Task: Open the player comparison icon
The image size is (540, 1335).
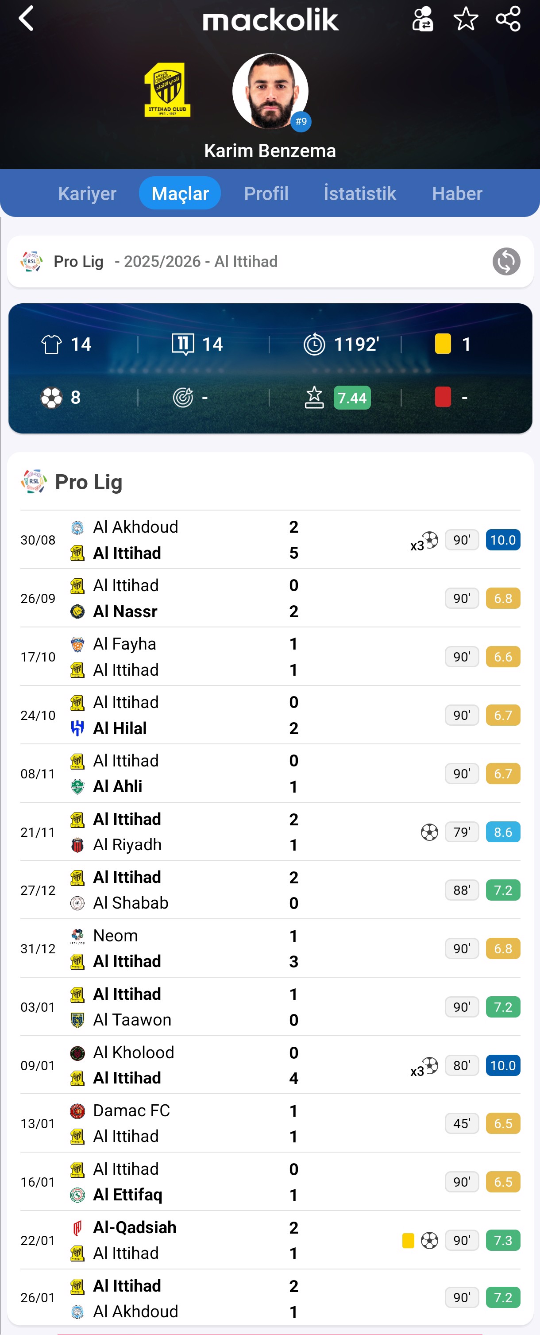Action: click(x=422, y=19)
